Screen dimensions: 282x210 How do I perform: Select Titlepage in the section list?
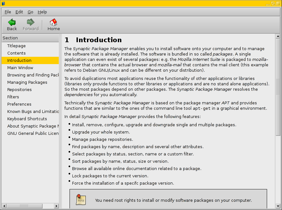[x=17, y=46]
